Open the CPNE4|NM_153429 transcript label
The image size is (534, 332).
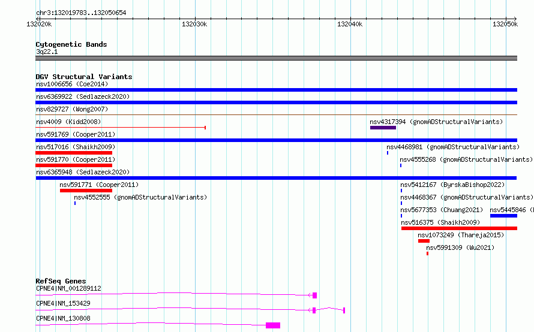coord(63,303)
